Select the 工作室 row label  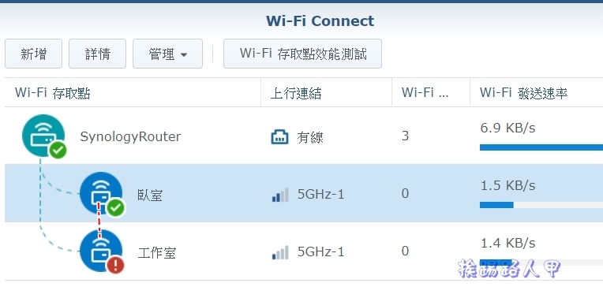click(x=156, y=253)
